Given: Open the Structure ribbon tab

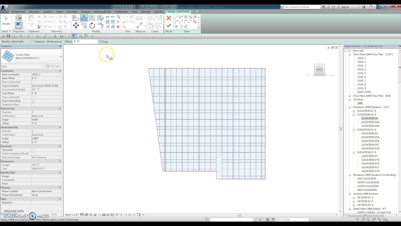Looking at the screenshot, I should (34, 12).
